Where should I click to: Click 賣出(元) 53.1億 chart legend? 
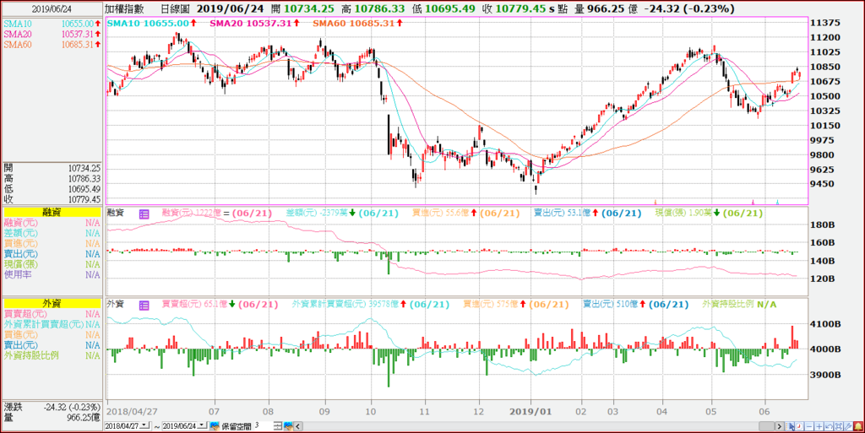tap(588, 214)
